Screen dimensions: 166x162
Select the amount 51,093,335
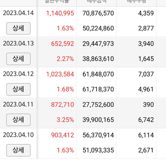98,150
